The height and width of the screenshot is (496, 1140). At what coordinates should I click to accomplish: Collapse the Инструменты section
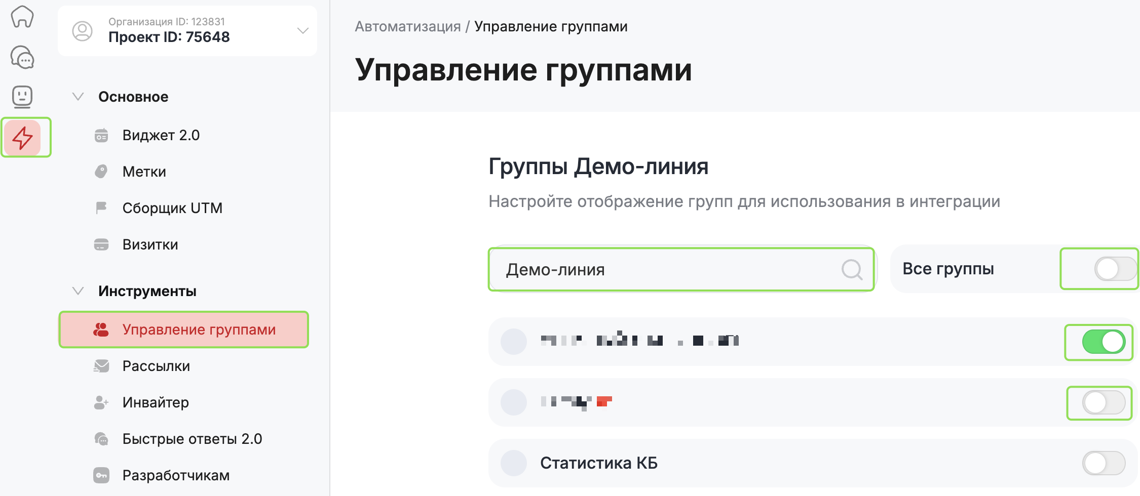(78, 291)
